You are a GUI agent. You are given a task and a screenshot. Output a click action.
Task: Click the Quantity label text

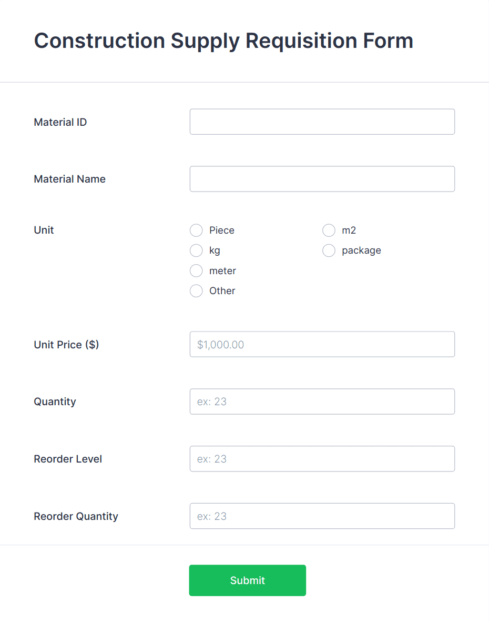click(x=55, y=402)
